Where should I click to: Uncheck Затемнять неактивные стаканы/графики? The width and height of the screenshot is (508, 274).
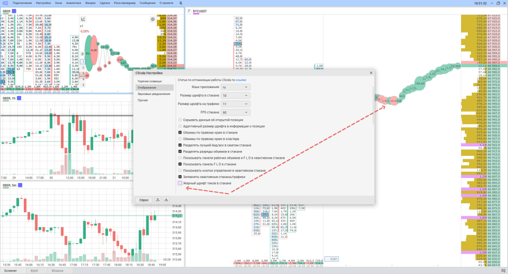(180, 177)
